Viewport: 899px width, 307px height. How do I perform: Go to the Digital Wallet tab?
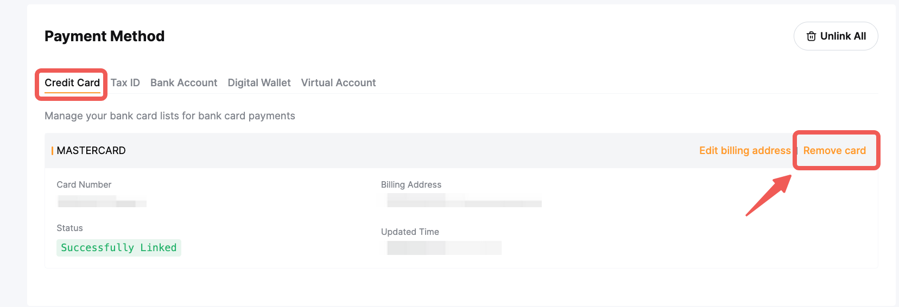tap(259, 83)
